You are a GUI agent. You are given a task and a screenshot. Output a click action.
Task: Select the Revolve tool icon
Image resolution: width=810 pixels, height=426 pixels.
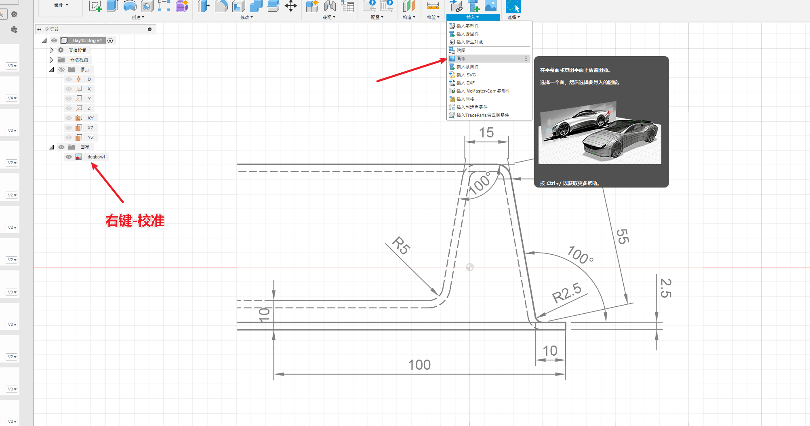click(x=130, y=6)
